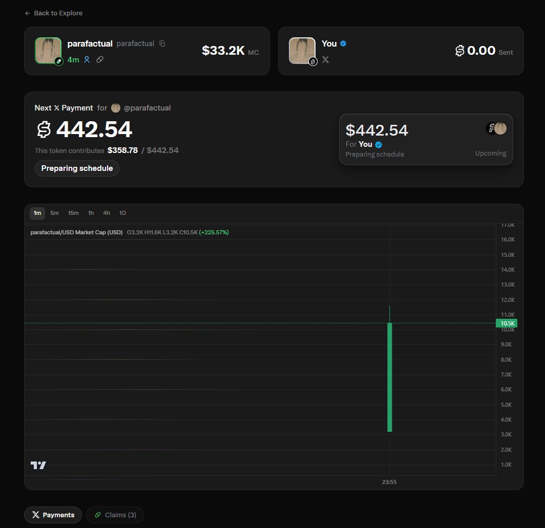Viewport: 545px width, 528px height.
Task: Choose the 1h chart interval
Action: pyautogui.click(x=91, y=213)
